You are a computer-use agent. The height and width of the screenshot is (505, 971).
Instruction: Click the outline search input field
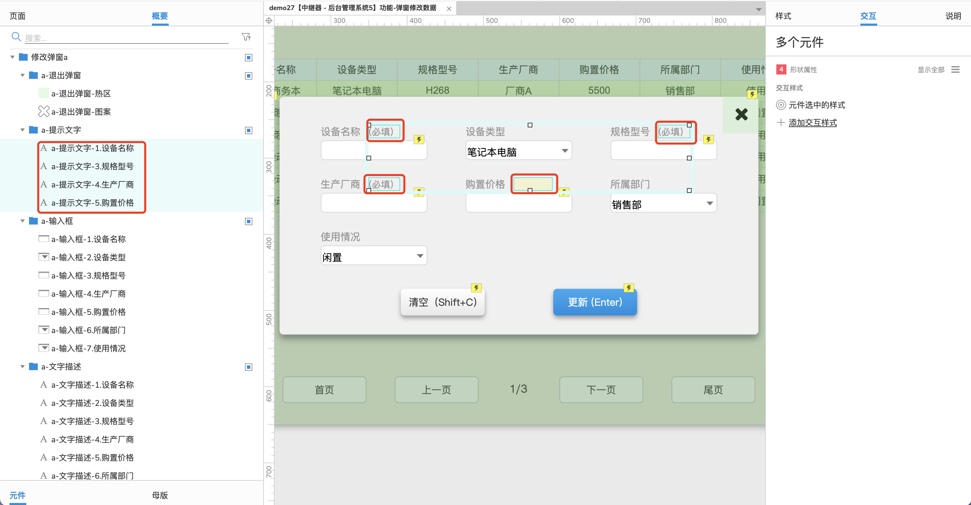127,38
